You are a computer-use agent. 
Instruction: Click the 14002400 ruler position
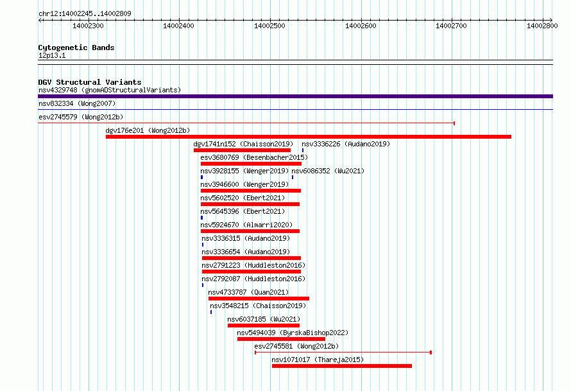tap(179, 26)
